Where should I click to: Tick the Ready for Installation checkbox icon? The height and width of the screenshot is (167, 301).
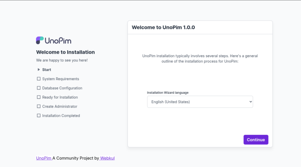pyautogui.click(x=39, y=97)
